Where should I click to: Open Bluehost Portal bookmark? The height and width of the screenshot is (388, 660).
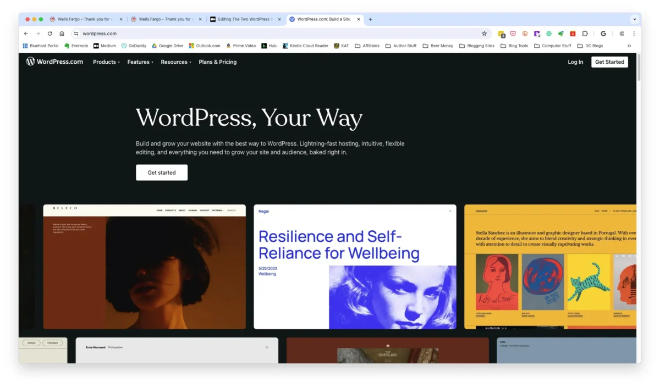pyautogui.click(x=41, y=46)
